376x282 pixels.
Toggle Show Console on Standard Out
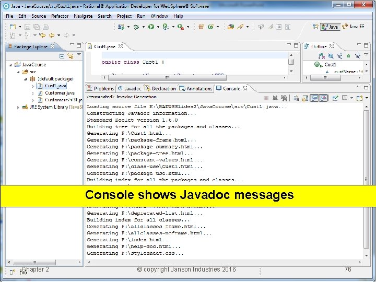[x=314, y=98]
